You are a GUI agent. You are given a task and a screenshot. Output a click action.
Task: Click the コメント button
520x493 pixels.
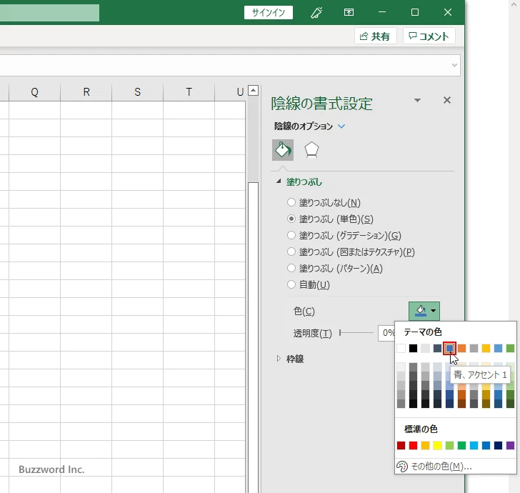[429, 36]
